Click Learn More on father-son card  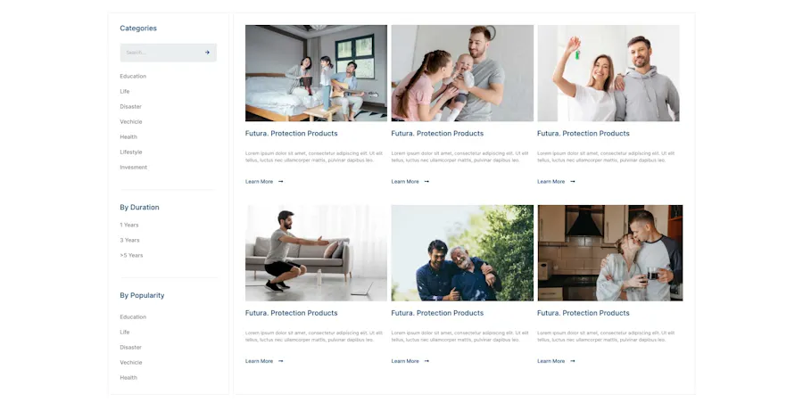pyautogui.click(x=405, y=361)
